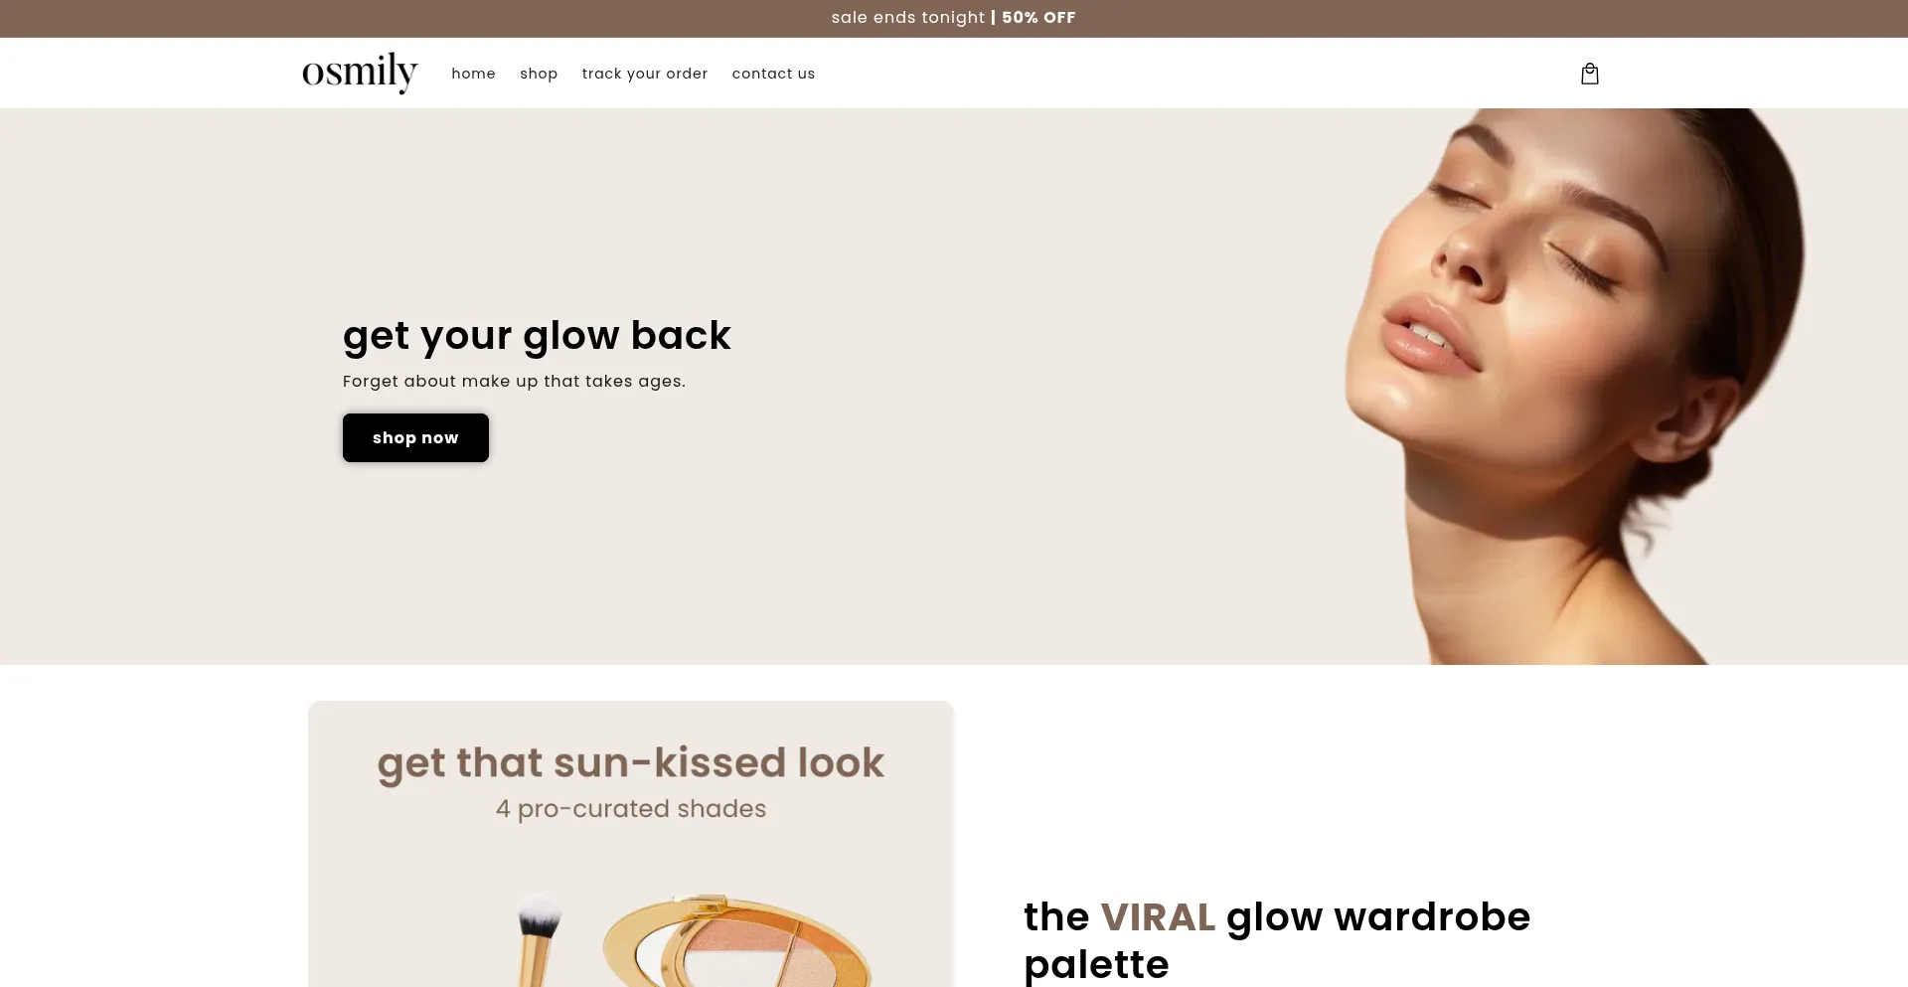Click the 50% OFF banner text
This screenshot has height=987, width=1908.
click(1038, 18)
